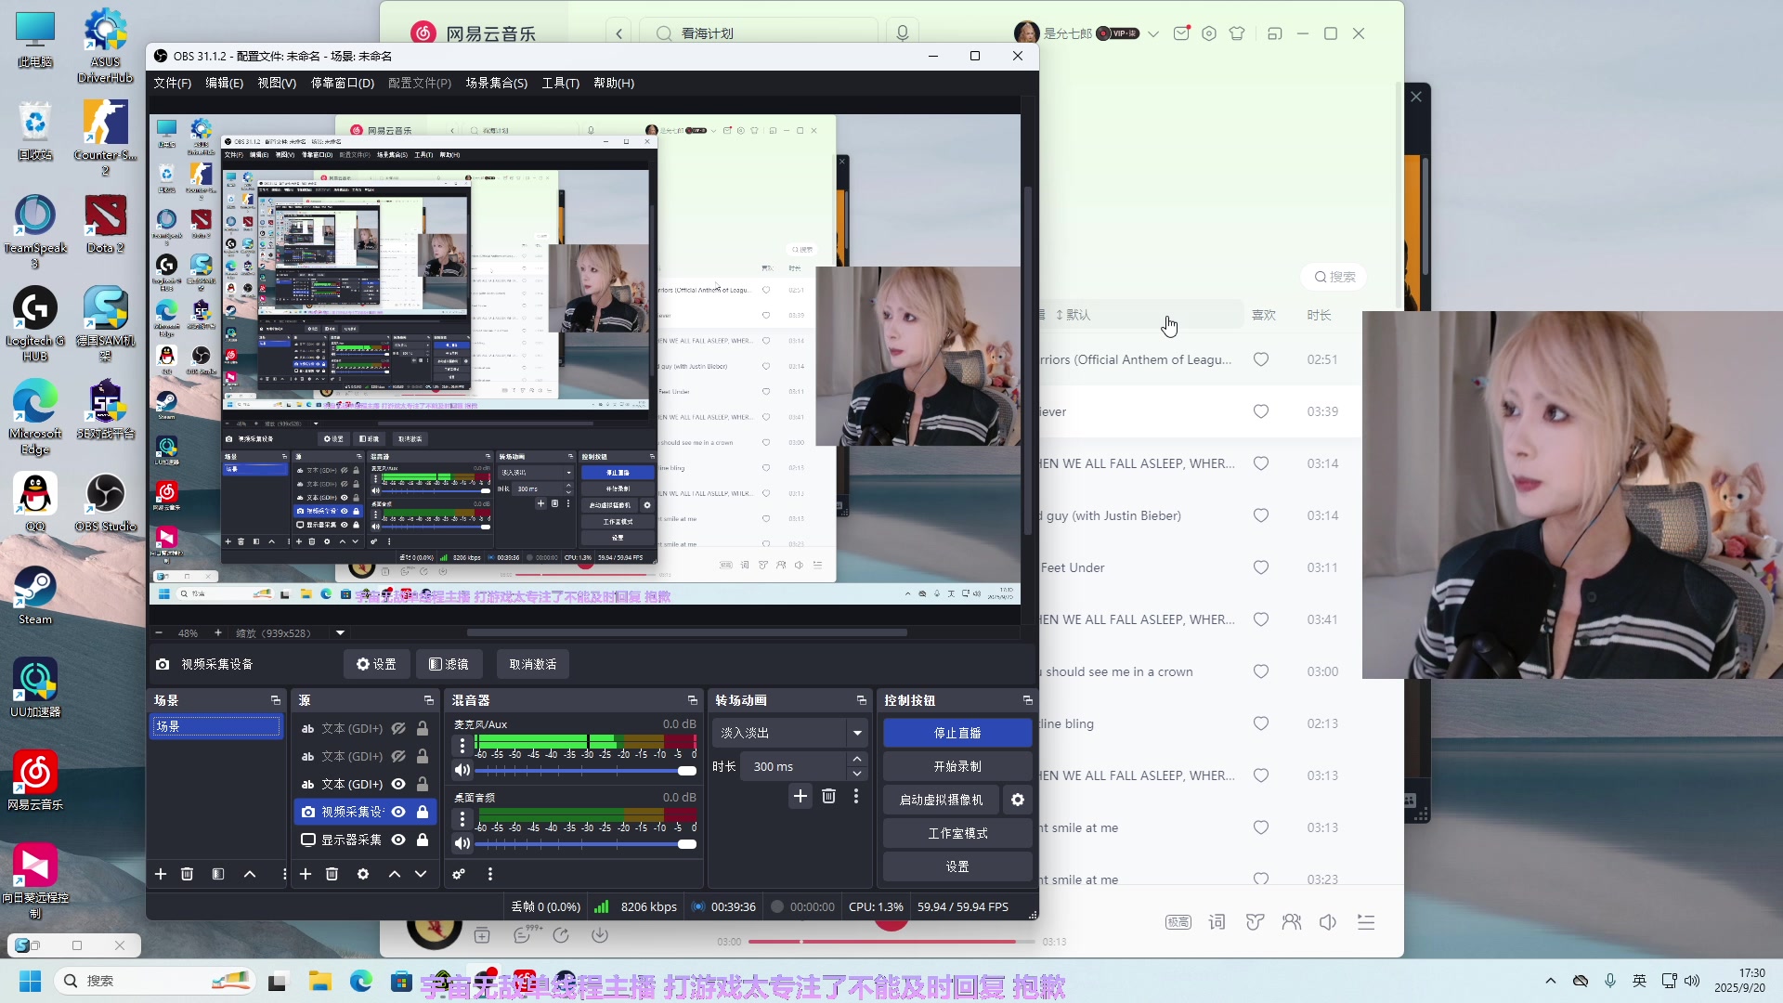
Task: Click the 开始录制 button
Action: pyautogui.click(x=957, y=766)
